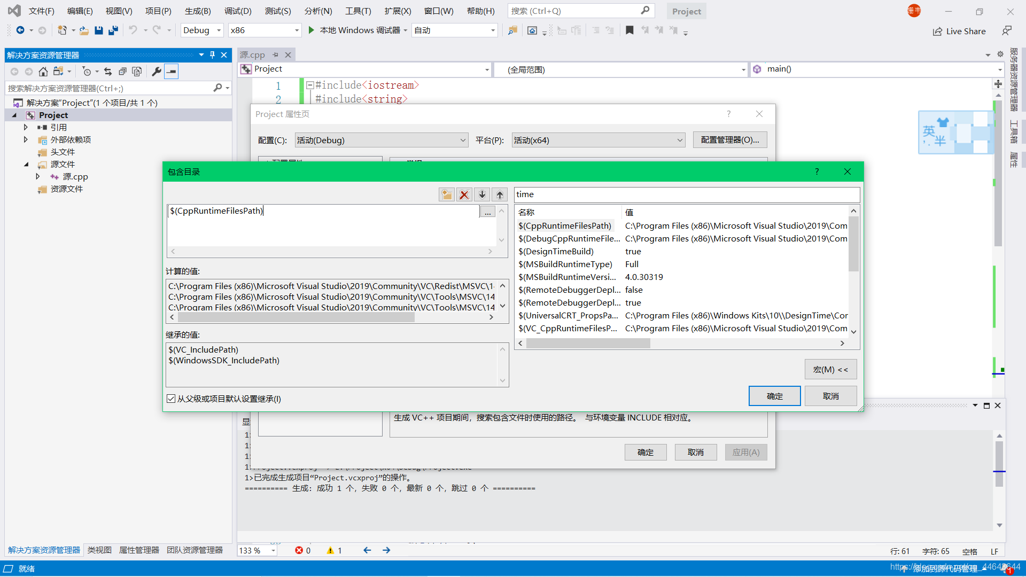Screen dimensions: 1026x577
Task: Click the red error count icon
Action: tap(299, 550)
